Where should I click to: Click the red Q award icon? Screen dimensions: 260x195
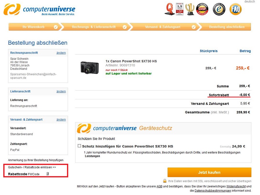click(x=169, y=9)
